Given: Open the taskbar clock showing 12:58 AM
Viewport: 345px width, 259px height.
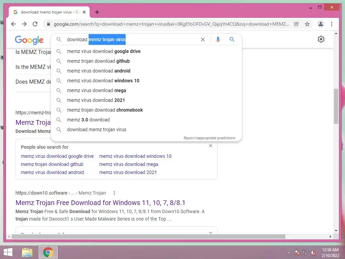Looking at the screenshot, I should click(330, 253).
